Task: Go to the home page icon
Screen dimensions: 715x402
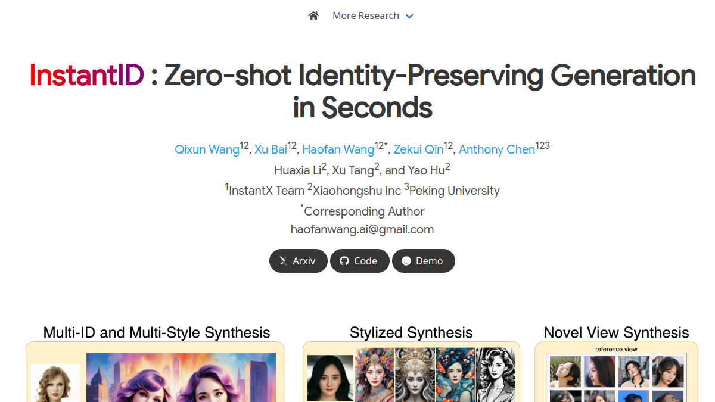Action: click(313, 15)
